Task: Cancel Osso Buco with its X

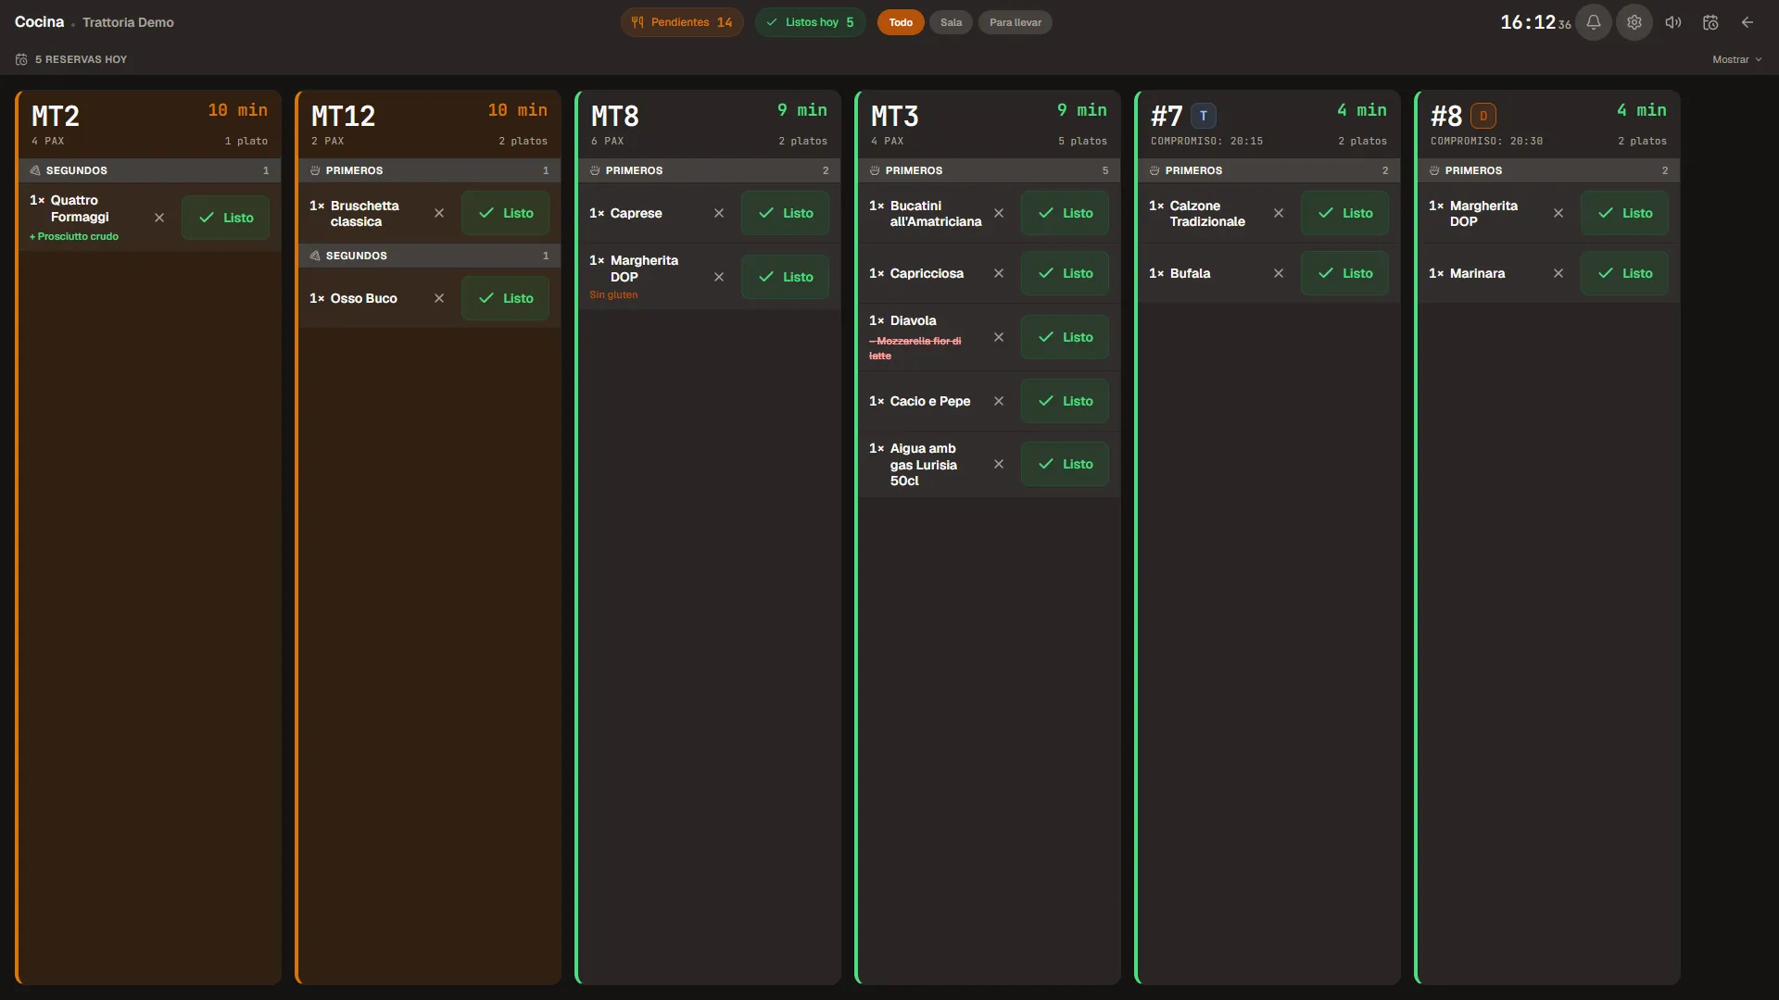Action: tap(439, 298)
